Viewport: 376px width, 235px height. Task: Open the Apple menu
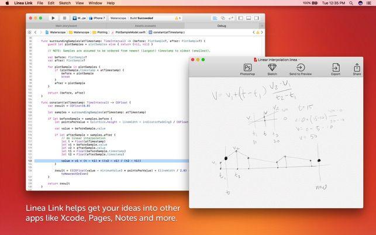[x=7, y=3]
